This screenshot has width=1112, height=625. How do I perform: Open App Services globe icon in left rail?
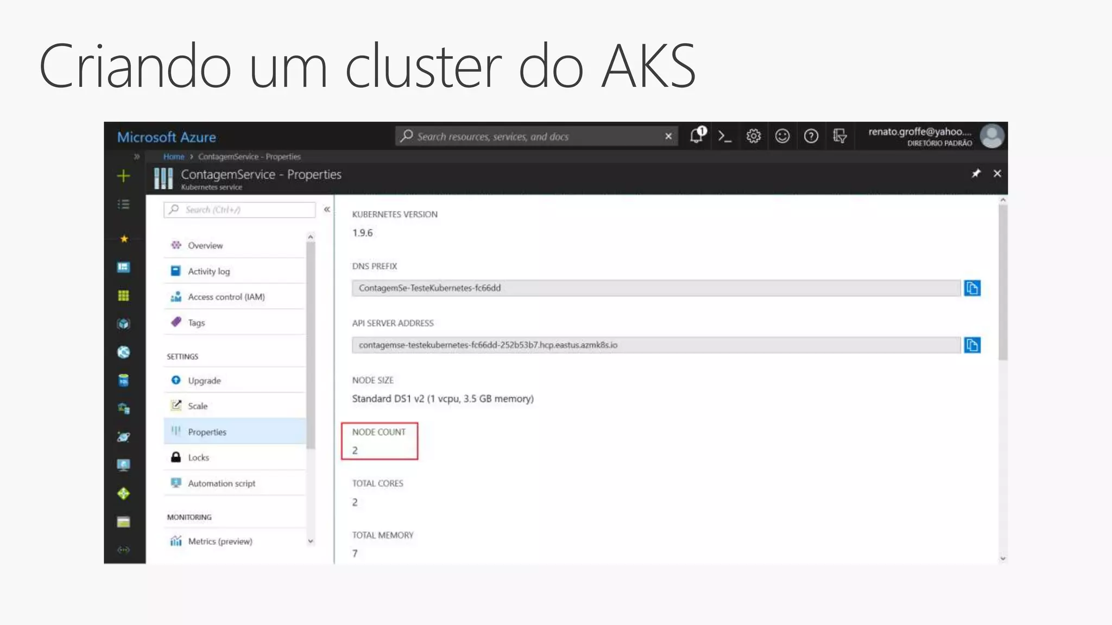pyautogui.click(x=124, y=352)
